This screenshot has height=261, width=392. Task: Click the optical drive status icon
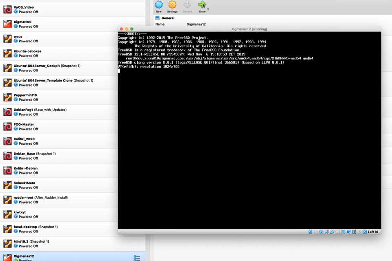pos(315,232)
